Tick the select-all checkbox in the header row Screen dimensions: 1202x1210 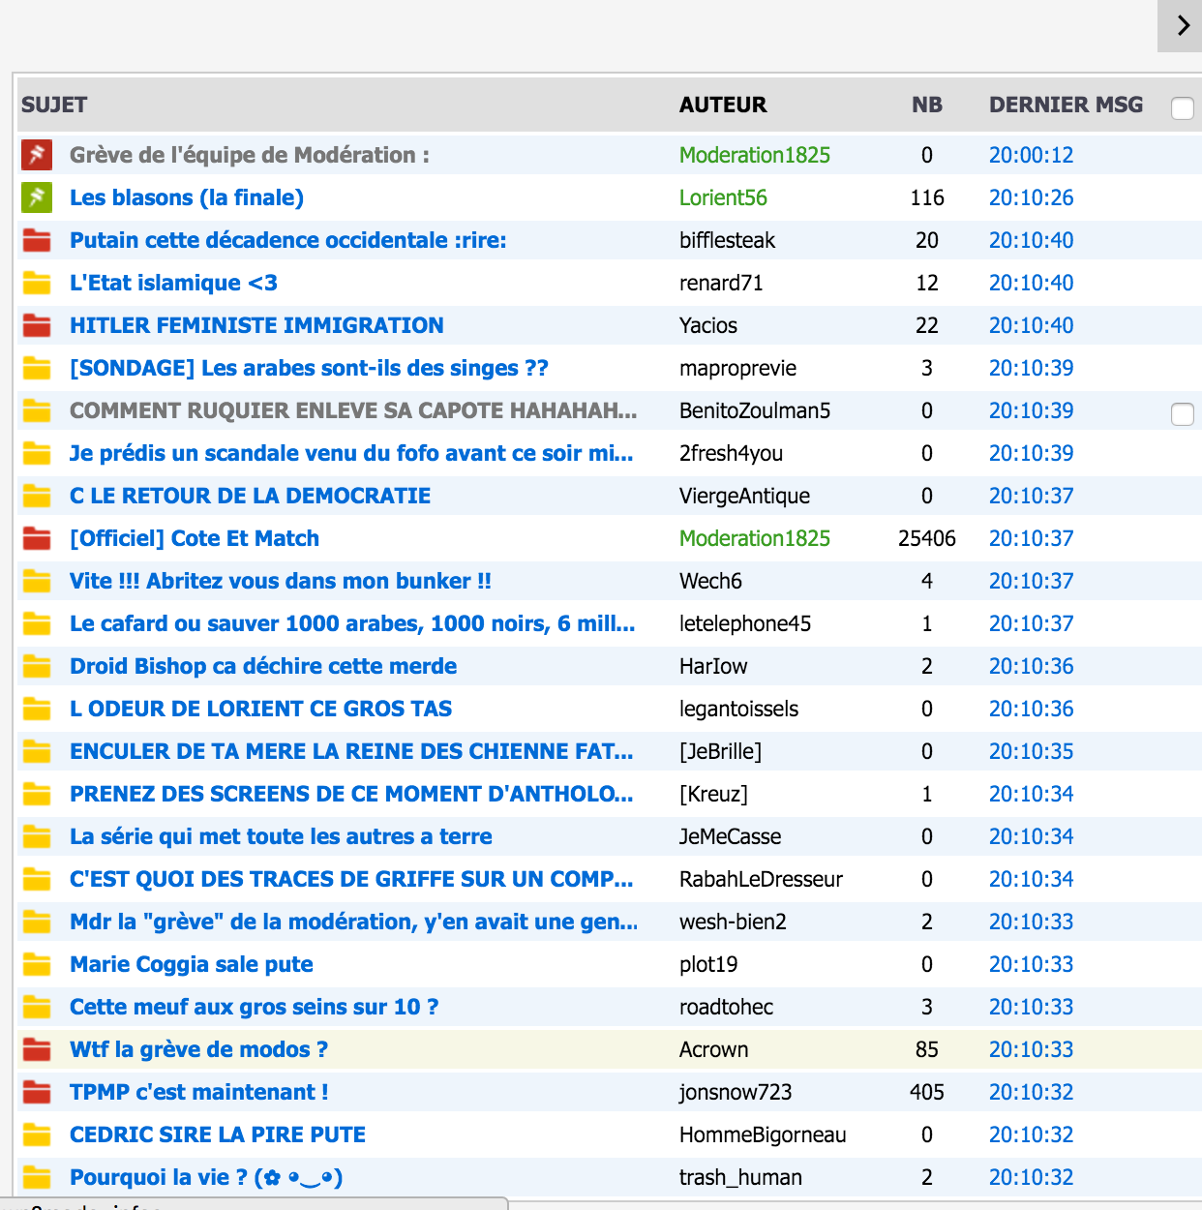click(1182, 107)
